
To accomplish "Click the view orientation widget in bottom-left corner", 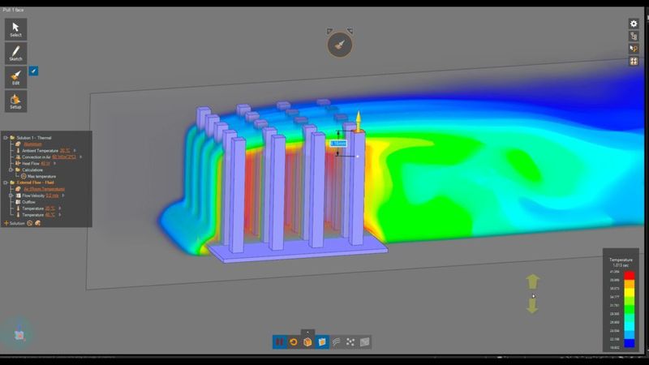I will point(19,333).
